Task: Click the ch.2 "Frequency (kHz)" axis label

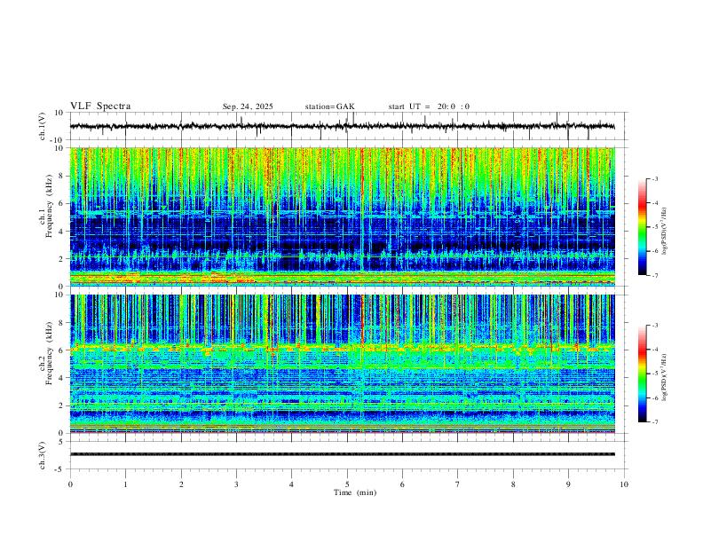Action: pyautogui.click(x=49, y=353)
